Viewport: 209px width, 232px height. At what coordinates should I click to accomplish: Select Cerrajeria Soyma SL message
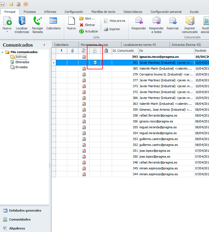pos(166,74)
